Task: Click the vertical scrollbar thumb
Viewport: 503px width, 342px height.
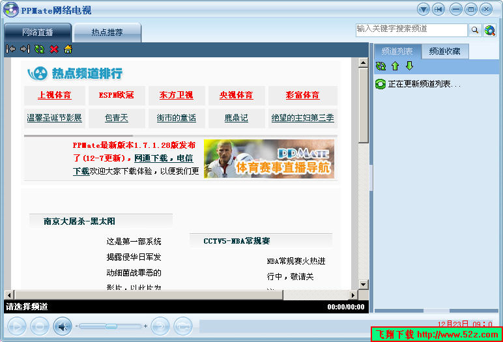Action: point(363,106)
